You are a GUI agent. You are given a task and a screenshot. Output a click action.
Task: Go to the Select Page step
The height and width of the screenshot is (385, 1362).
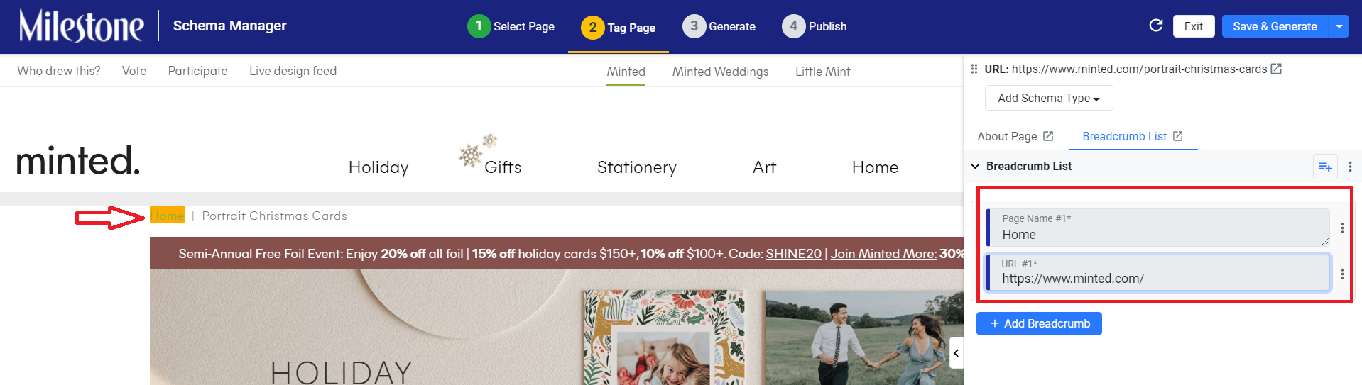point(511,26)
